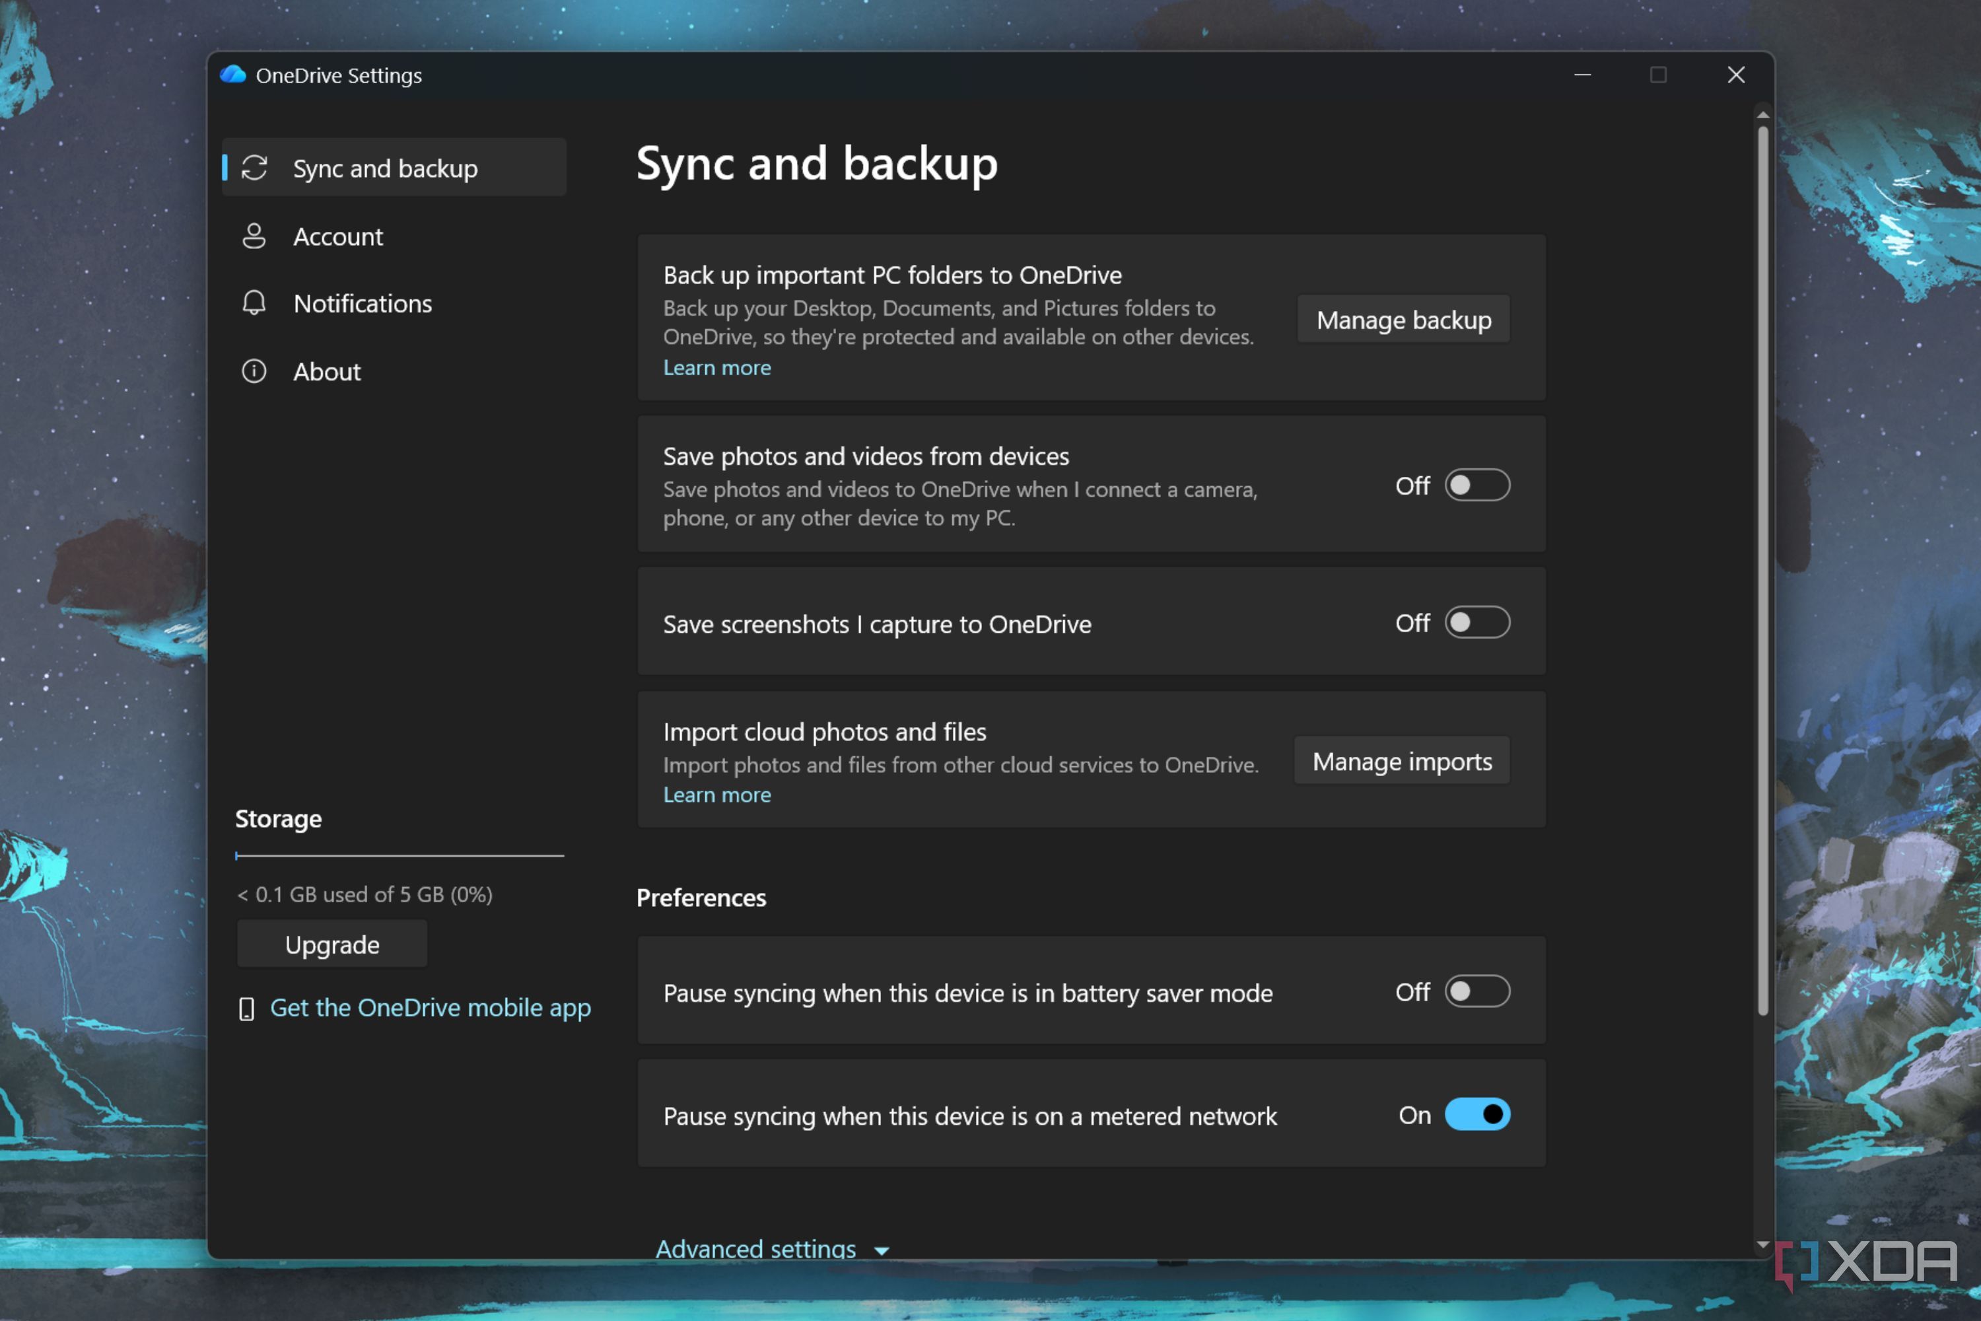Turn off pause syncing on metered network
The height and width of the screenshot is (1321, 1981).
pos(1477,1115)
